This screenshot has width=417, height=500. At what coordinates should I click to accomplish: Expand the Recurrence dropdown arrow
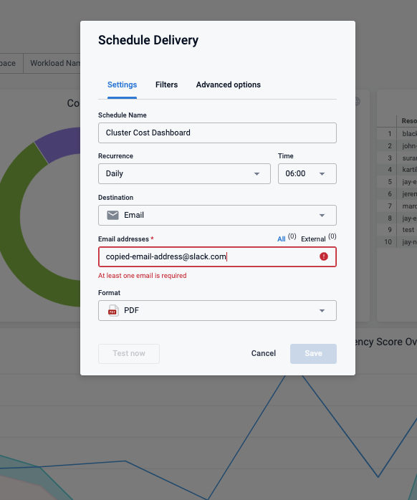257,174
